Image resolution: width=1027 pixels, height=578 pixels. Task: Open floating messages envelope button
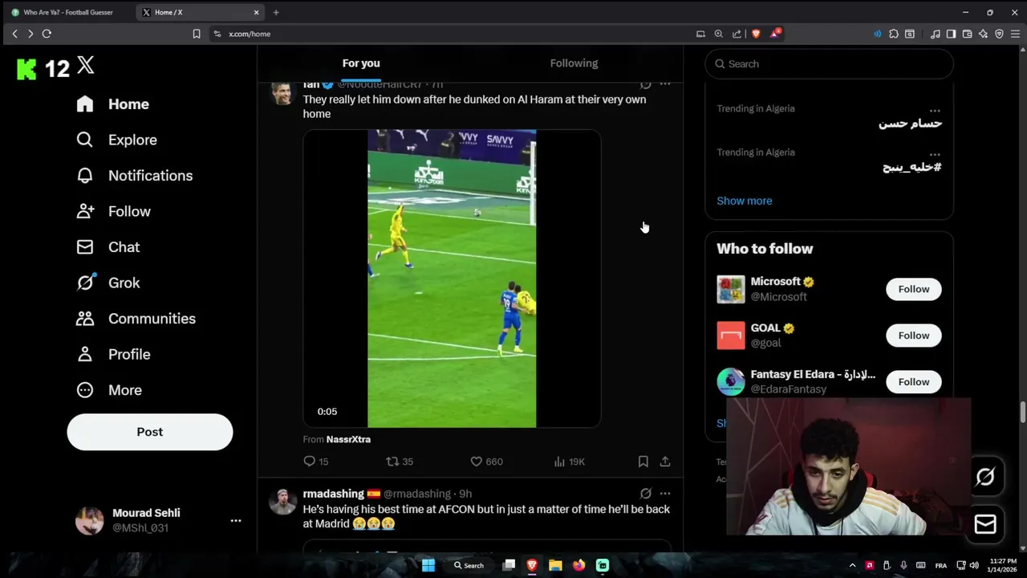(985, 524)
